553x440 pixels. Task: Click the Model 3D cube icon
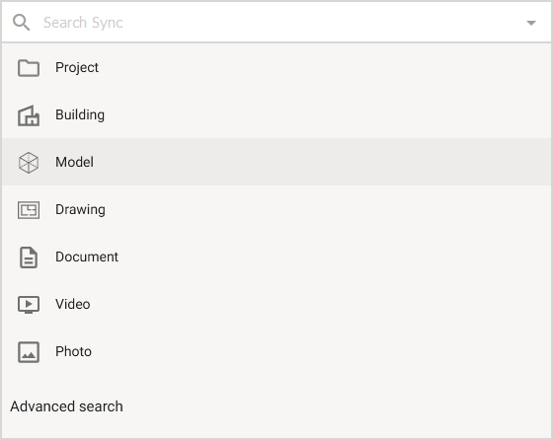pyautogui.click(x=29, y=163)
